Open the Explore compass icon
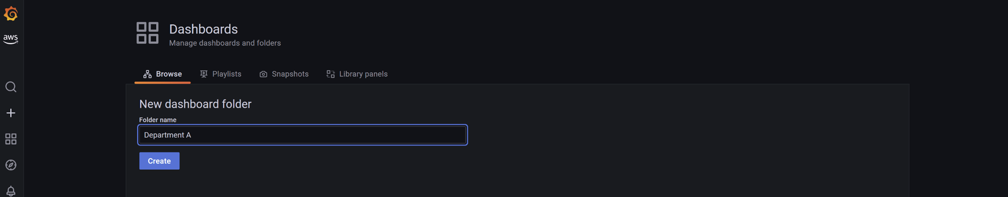Image resolution: width=1008 pixels, height=197 pixels. tap(11, 165)
